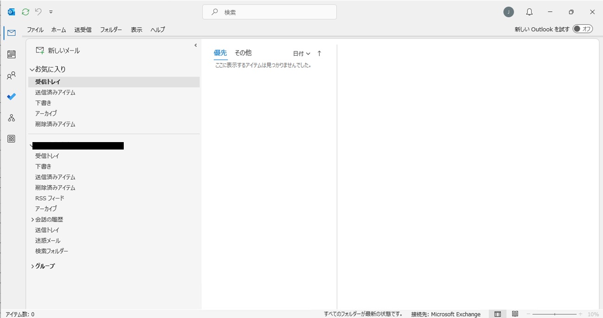Click the 新しいメール button

58,50
